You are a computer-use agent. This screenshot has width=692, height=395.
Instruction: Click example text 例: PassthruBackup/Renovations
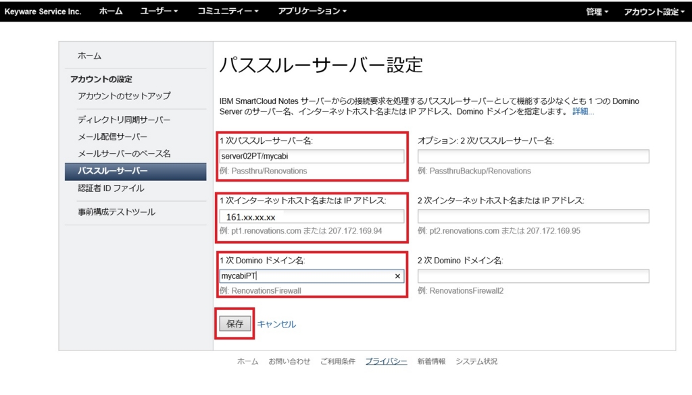474,171
